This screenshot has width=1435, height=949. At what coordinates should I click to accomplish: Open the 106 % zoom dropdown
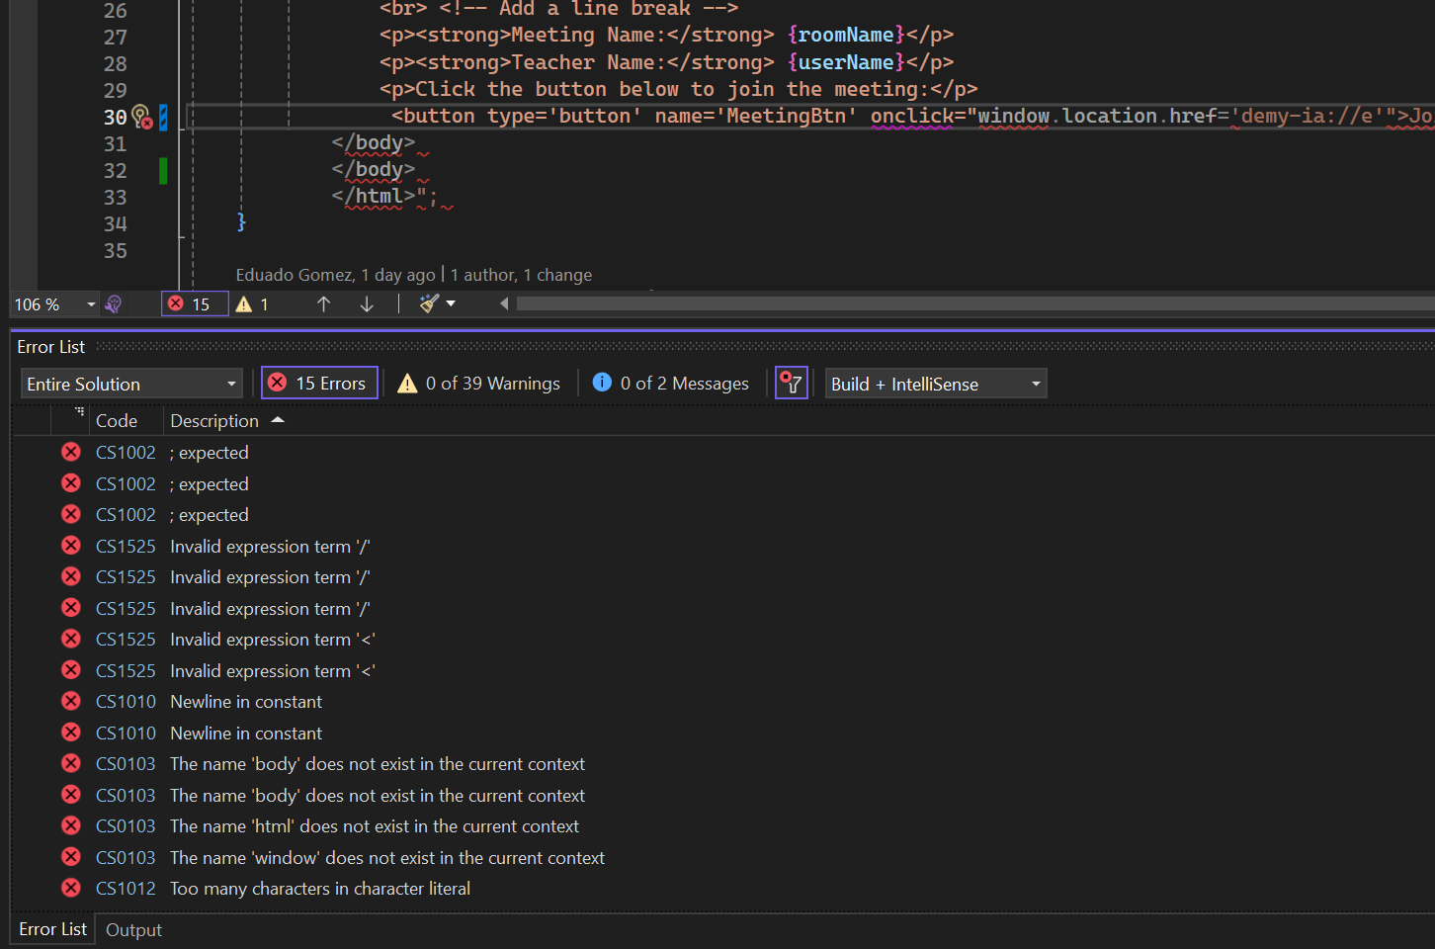[54, 304]
